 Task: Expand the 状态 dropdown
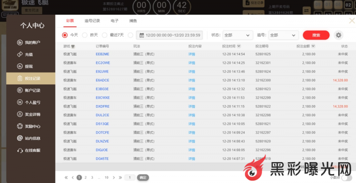[237, 35]
